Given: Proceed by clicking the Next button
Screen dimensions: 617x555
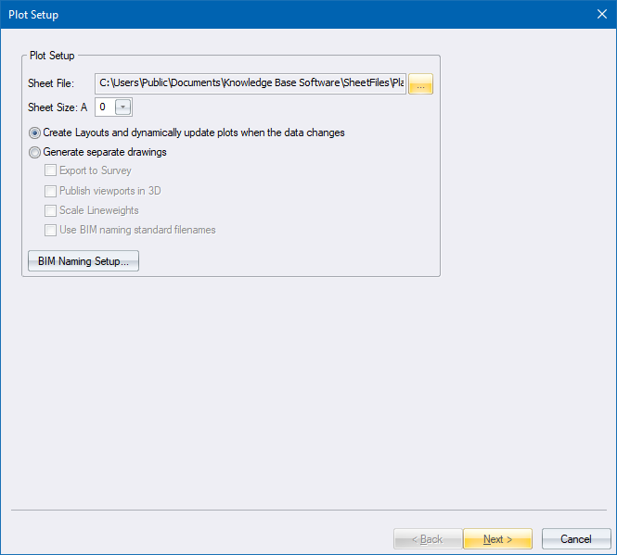Looking at the screenshot, I should 497,539.
